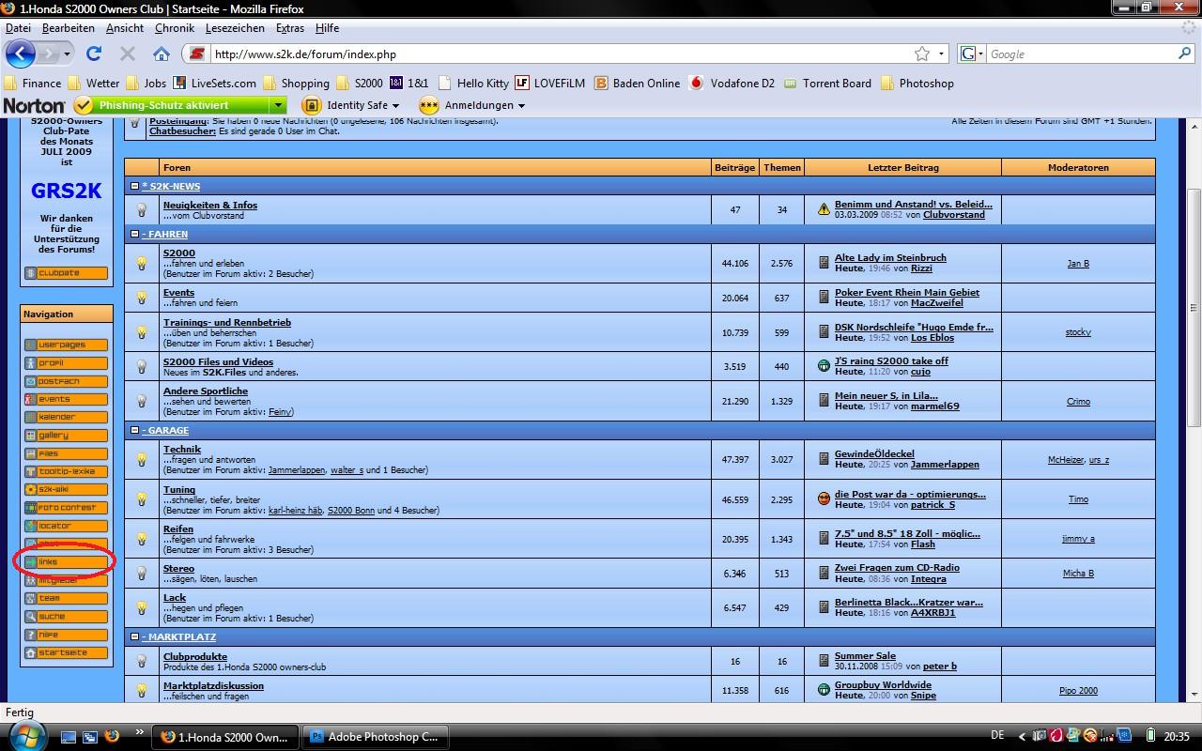The width and height of the screenshot is (1202, 751).
Task: Go to the browser home page icon
Action: point(162,54)
